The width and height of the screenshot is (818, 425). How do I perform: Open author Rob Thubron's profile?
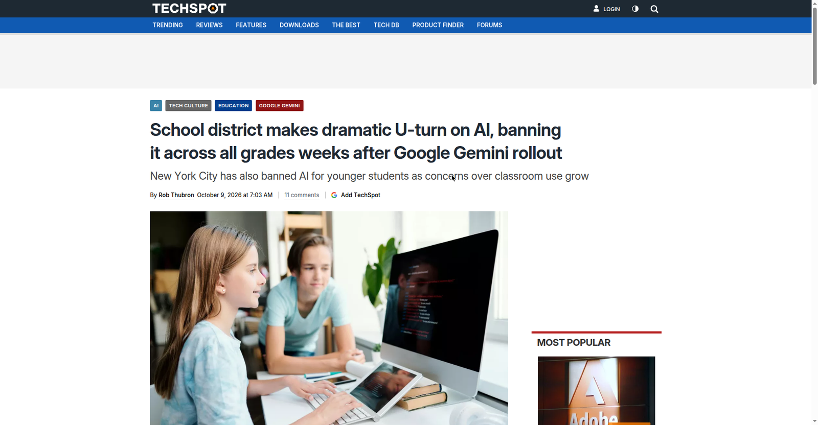tap(176, 195)
